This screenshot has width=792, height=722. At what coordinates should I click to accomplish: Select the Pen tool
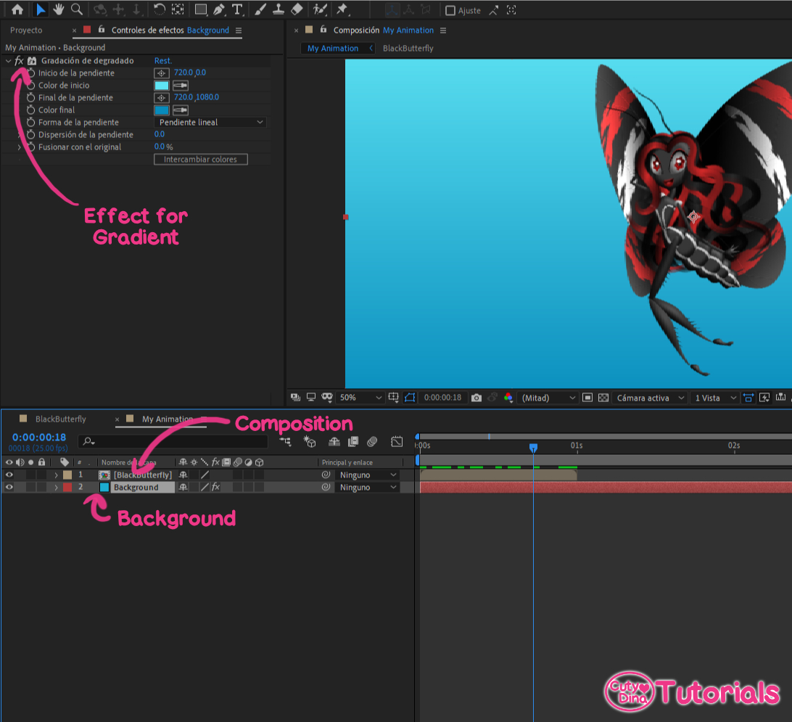[x=219, y=9]
